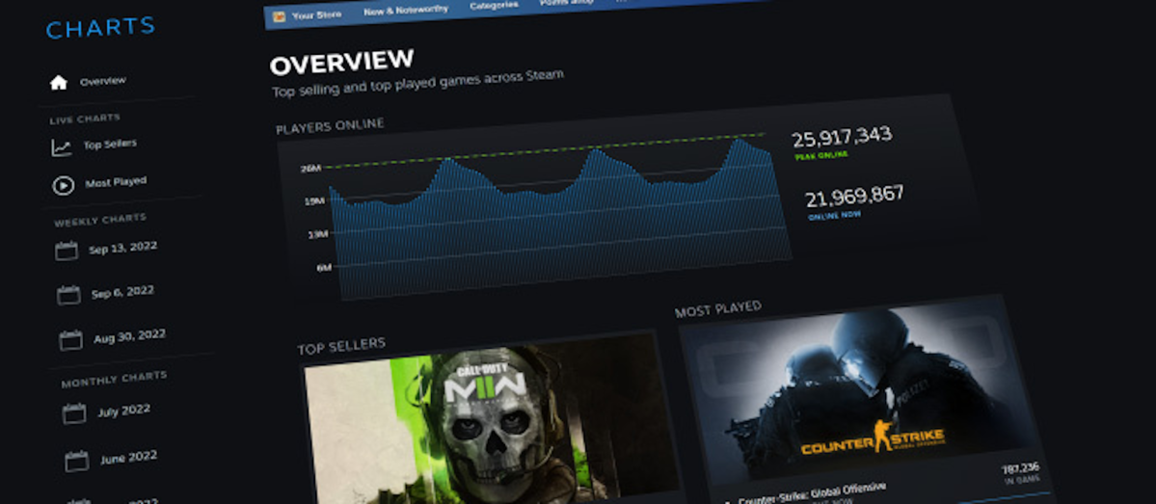The height and width of the screenshot is (504, 1156).
Task: Open the Sep 13, 2022 weekly chart
Action: (x=123, y=248)
